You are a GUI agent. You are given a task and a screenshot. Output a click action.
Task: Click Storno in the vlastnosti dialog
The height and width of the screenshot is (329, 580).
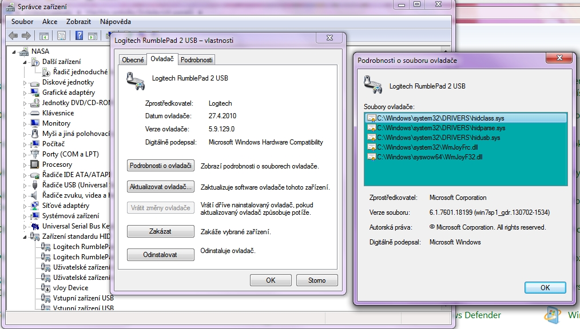tap(317, 280)
